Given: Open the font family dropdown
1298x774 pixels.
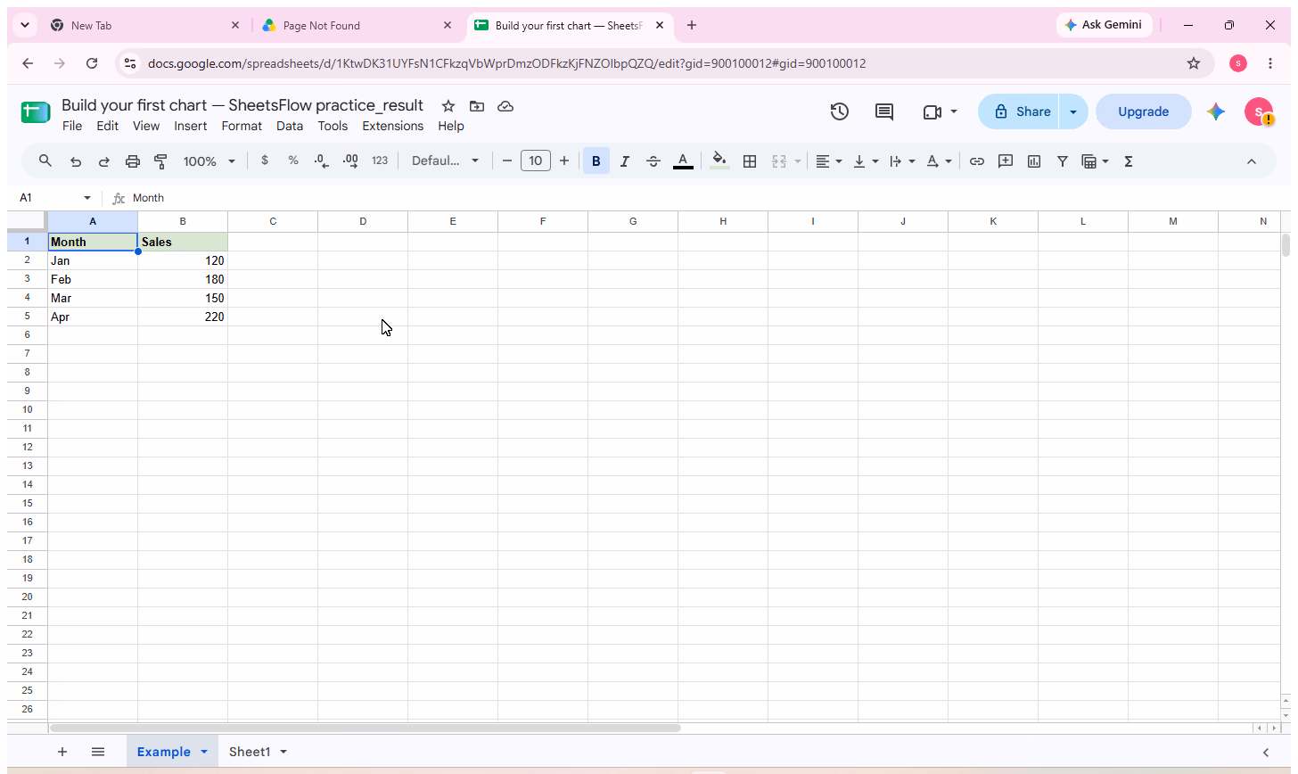Looking at the screenshot, I should [x=445, y=161].
